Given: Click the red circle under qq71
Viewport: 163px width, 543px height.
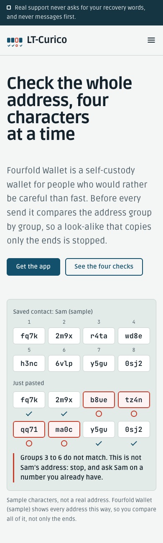Looking at the screenshot, I should (29, 443).
